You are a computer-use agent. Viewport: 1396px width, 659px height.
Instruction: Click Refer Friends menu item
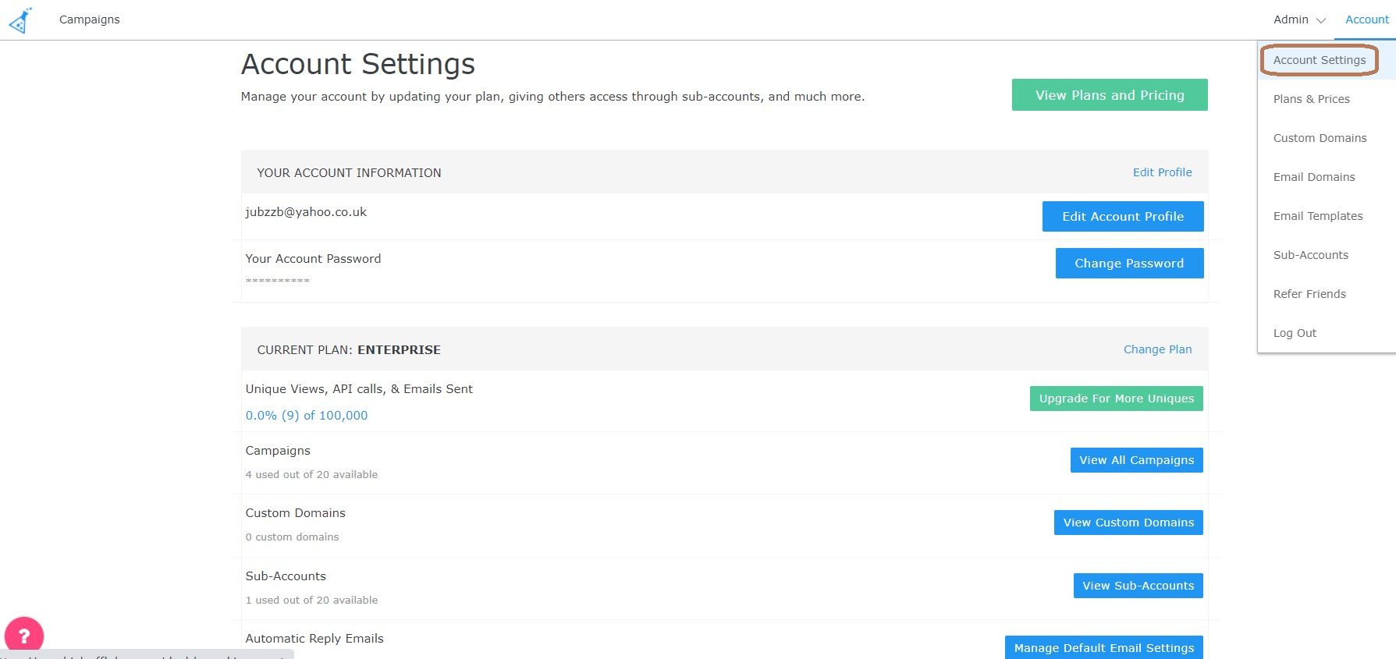pyautogui.click(x=1309, y=294)
